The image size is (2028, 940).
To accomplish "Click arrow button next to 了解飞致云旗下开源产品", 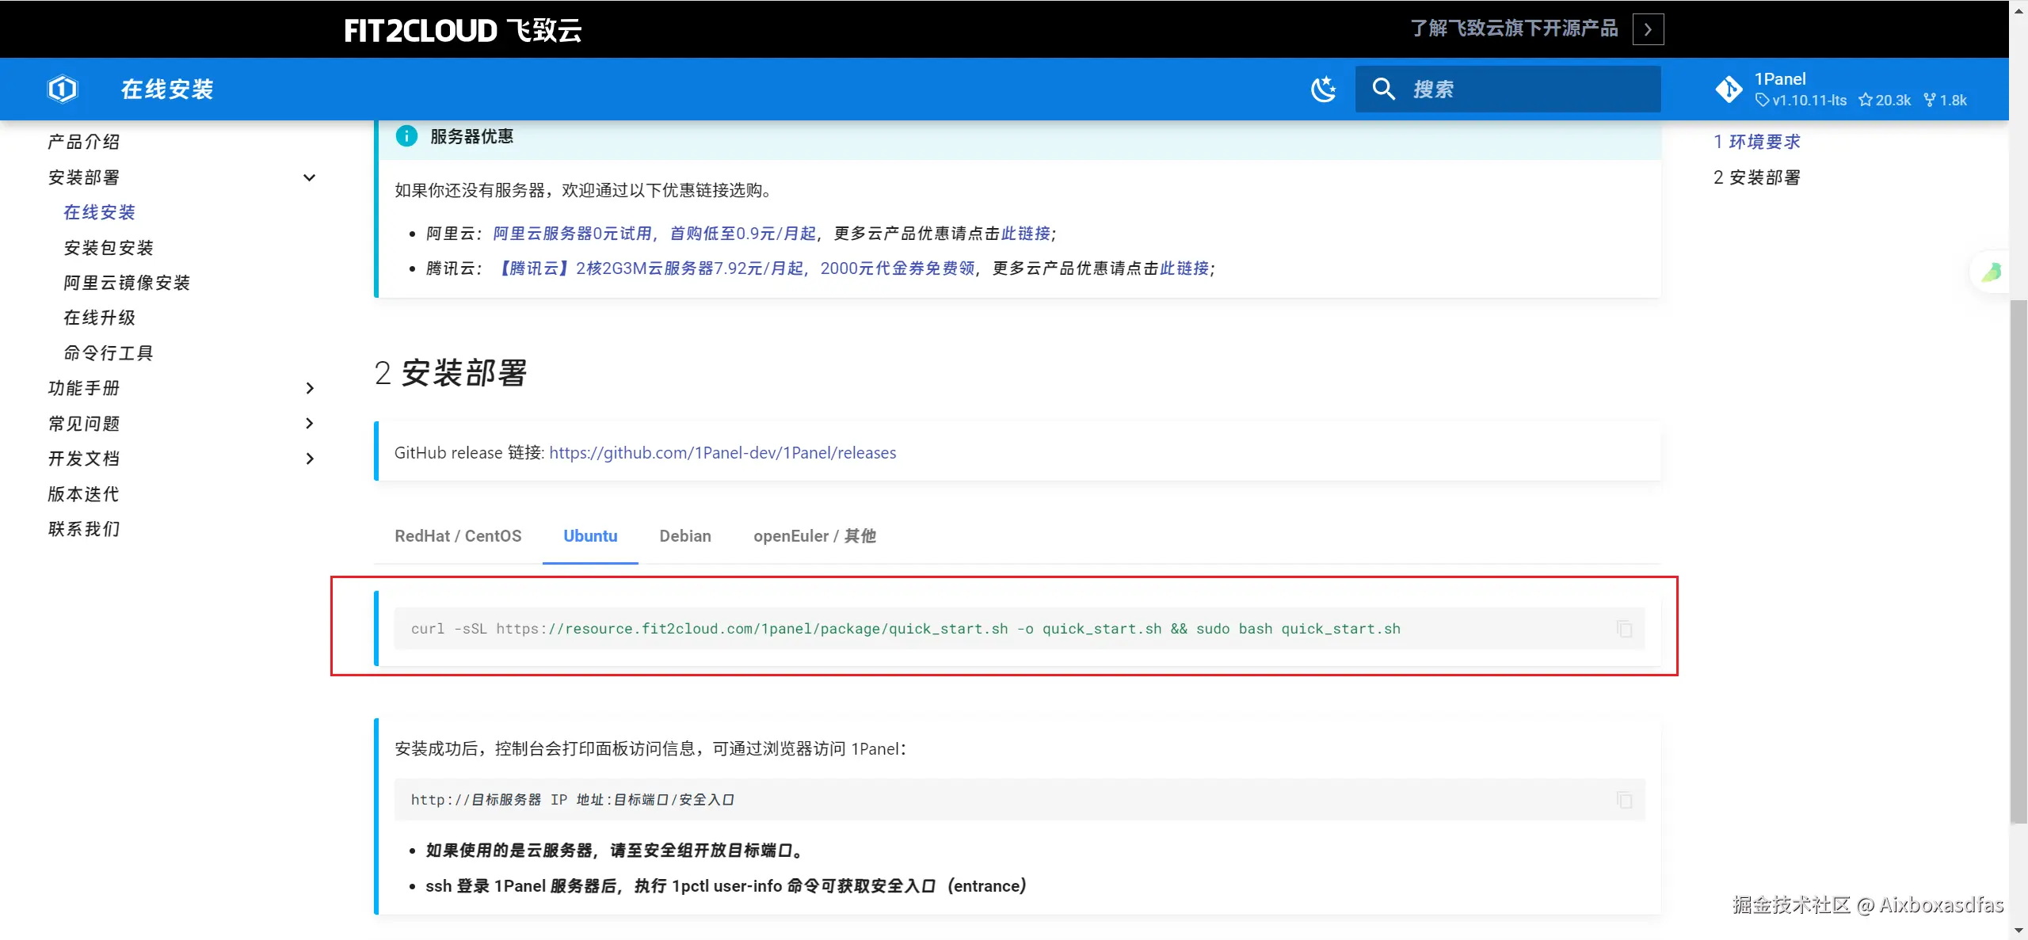I will 1648,29.
